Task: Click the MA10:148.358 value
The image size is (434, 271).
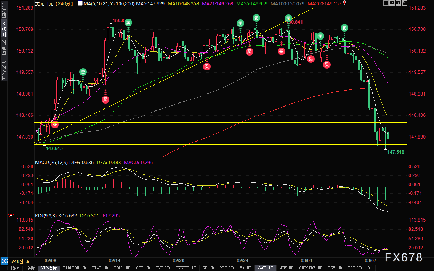Action: [x=183, y=3]
